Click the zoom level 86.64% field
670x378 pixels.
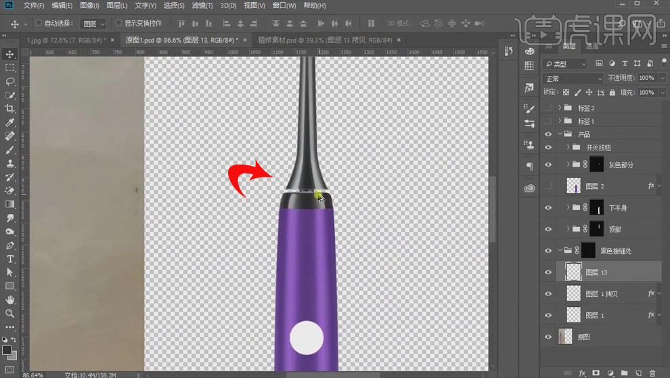33,375
